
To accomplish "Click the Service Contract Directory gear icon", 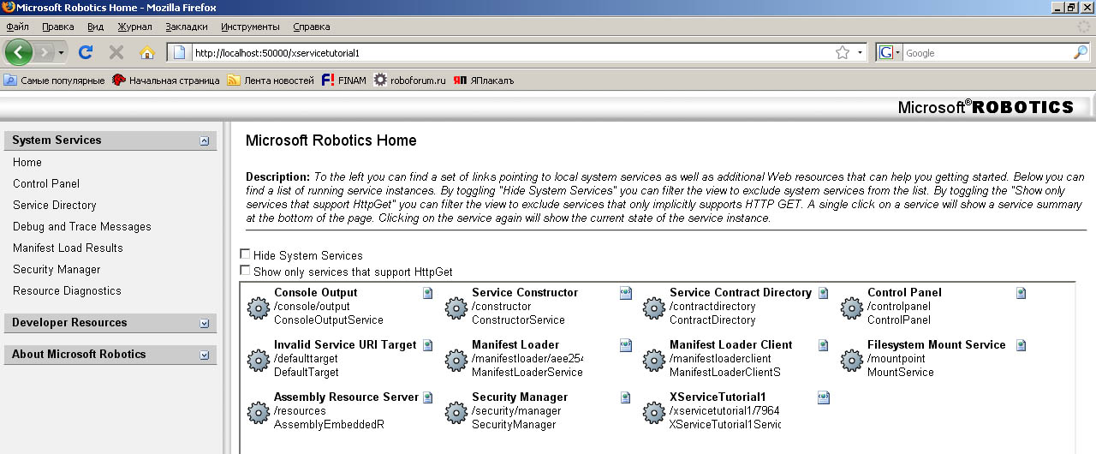I will pos(654,308).
